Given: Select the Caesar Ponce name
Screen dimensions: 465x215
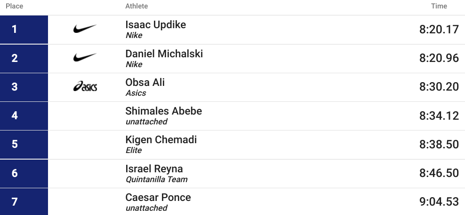Looking at the screenshot, I should tap(158, 197).
